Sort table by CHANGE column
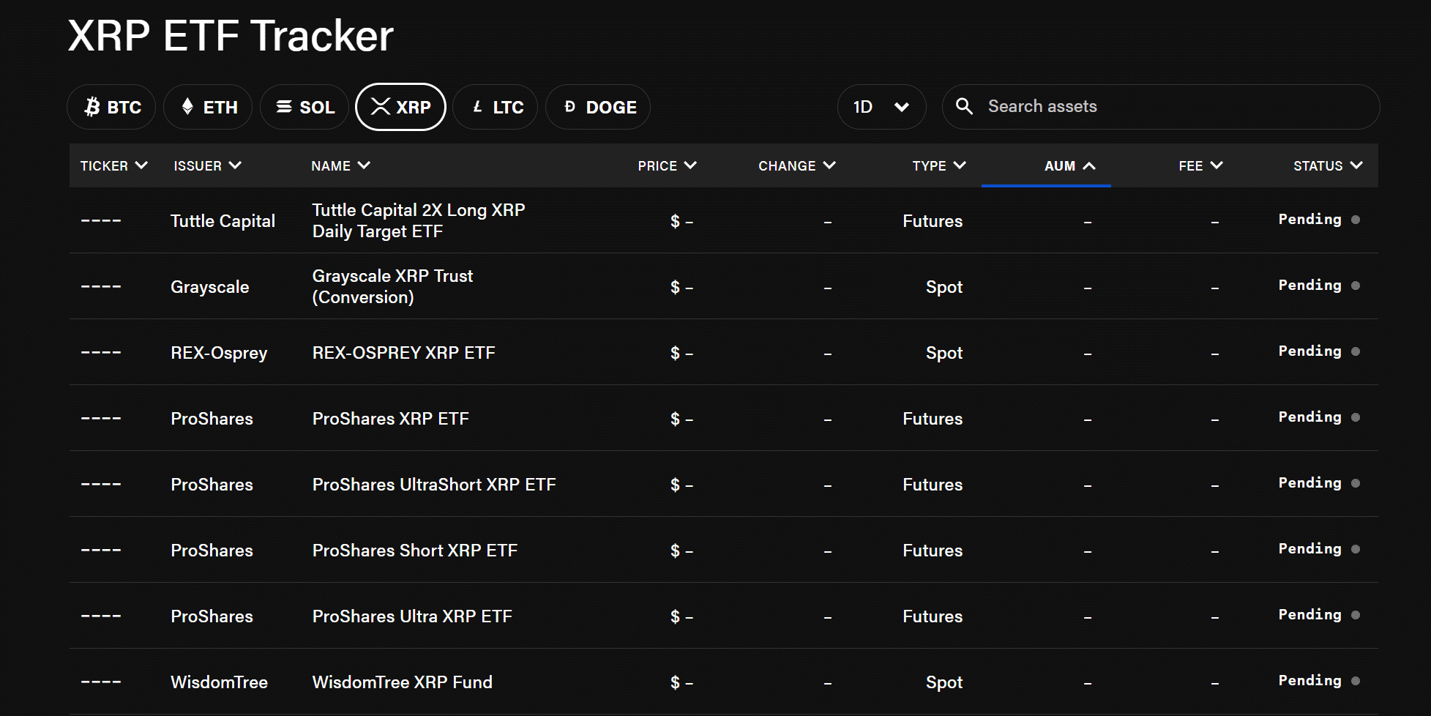Screen dimensions: 1431x716 (796, 165)
